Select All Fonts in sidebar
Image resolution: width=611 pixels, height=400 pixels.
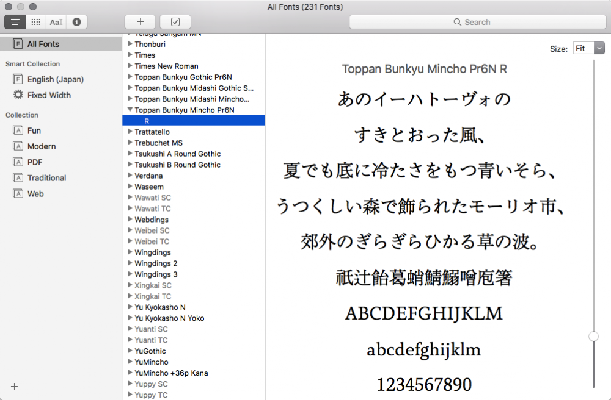[60, 44]
